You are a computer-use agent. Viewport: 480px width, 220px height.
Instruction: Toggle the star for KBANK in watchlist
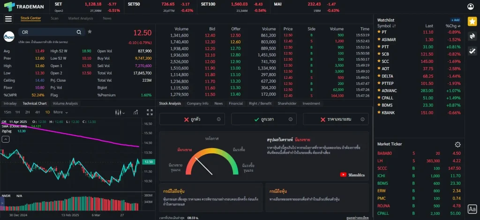click(x=379, y=113)
